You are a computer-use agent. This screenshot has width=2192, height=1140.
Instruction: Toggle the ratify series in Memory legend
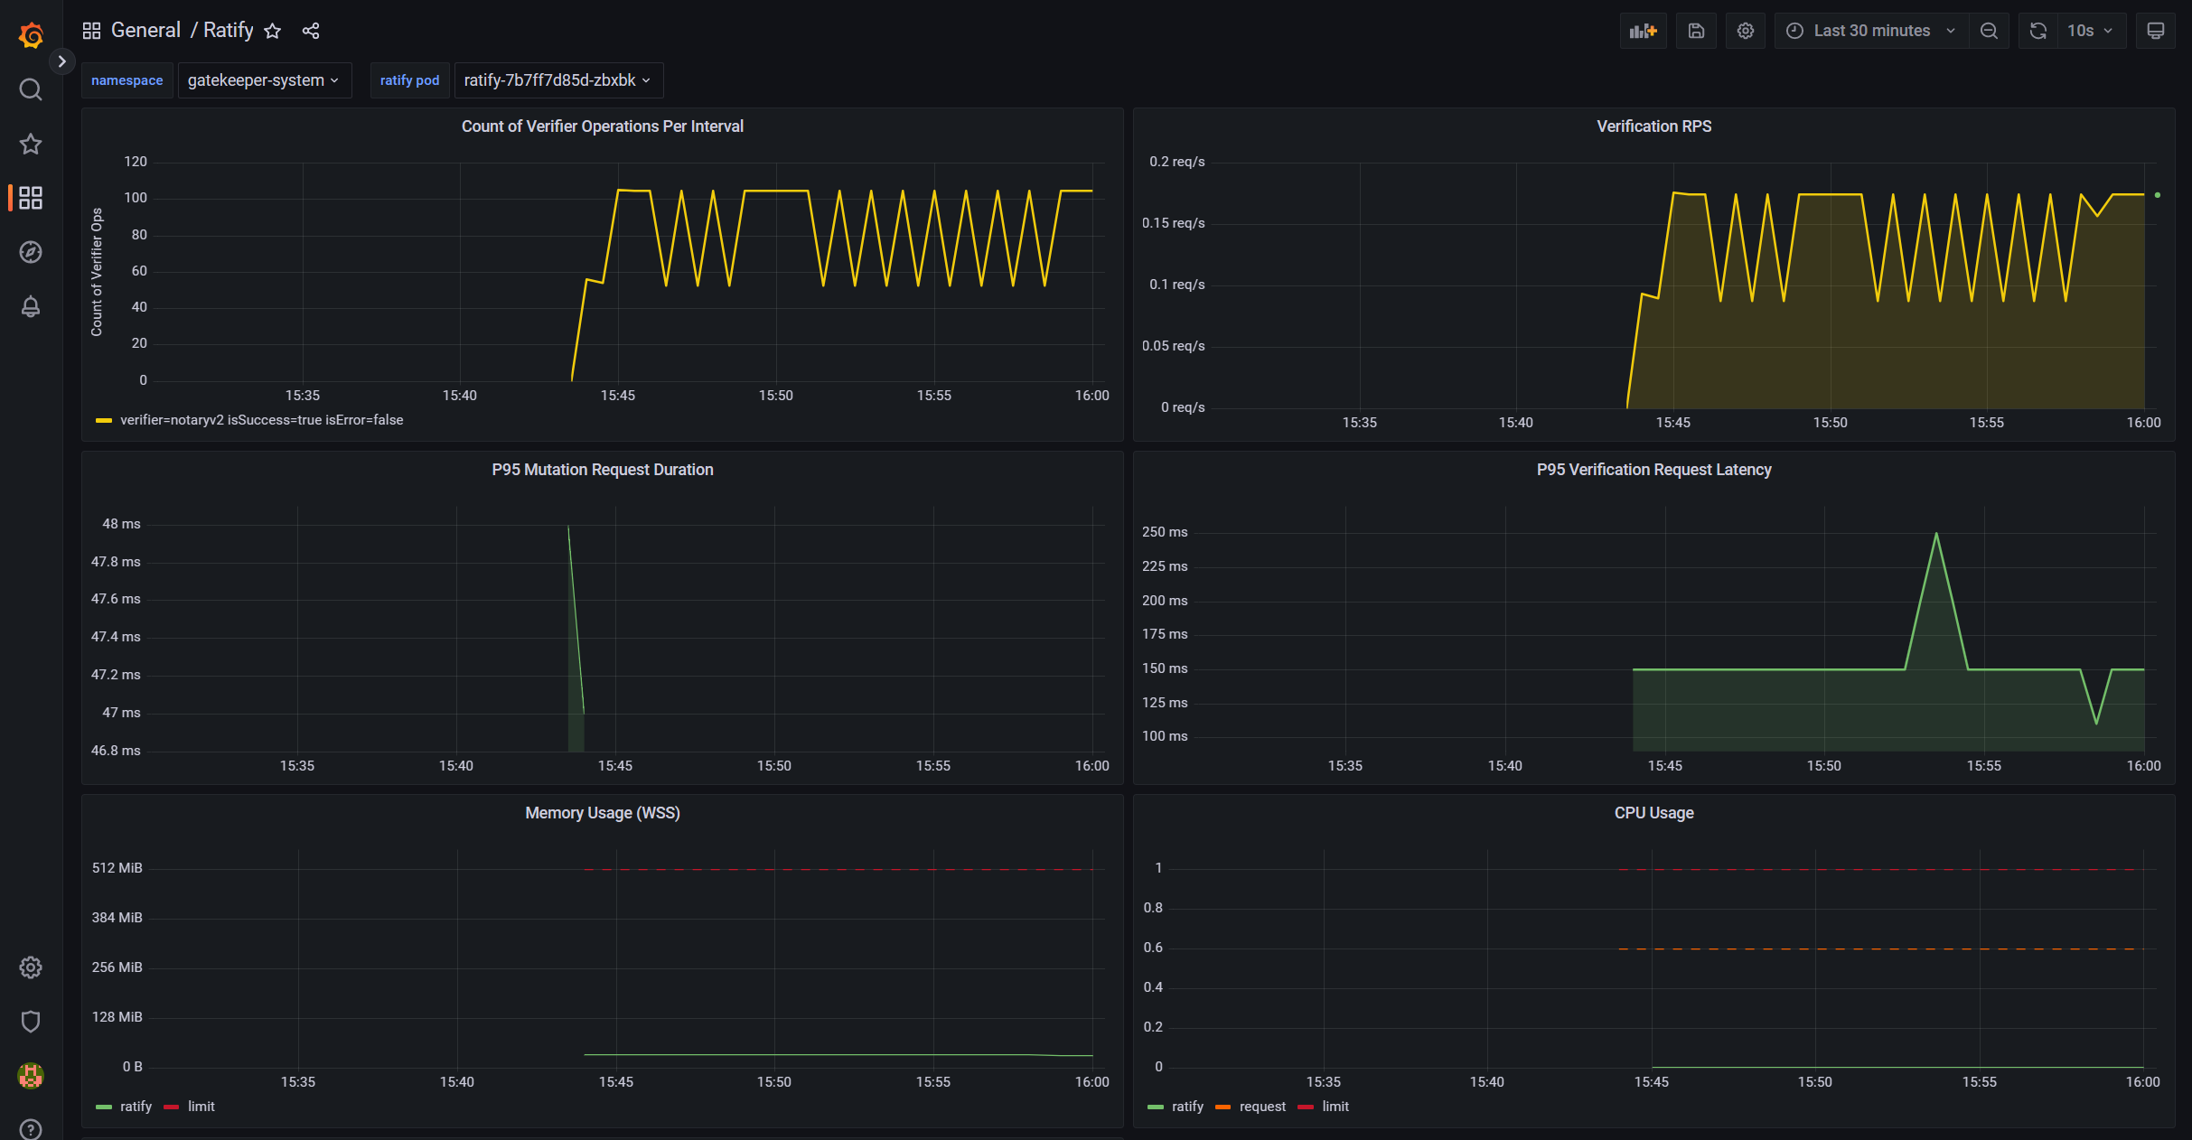[x=136, y=1107]
